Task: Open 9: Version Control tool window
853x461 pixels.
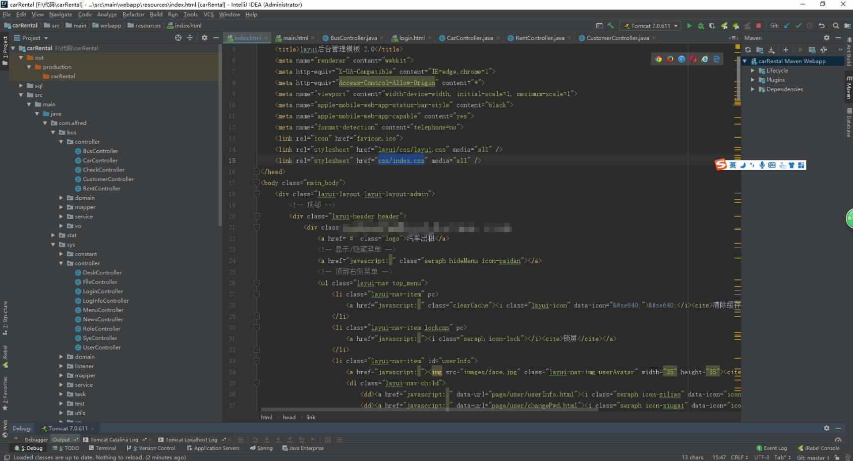Action: [x=151, y=448]
